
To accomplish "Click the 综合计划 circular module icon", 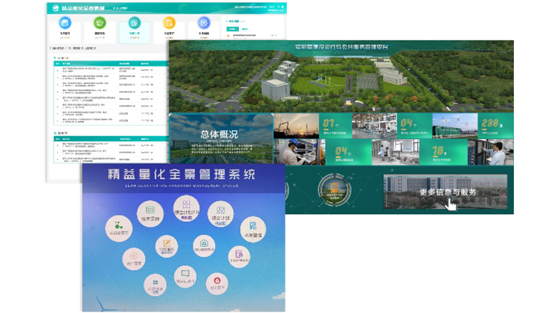I will coord(220,213).
